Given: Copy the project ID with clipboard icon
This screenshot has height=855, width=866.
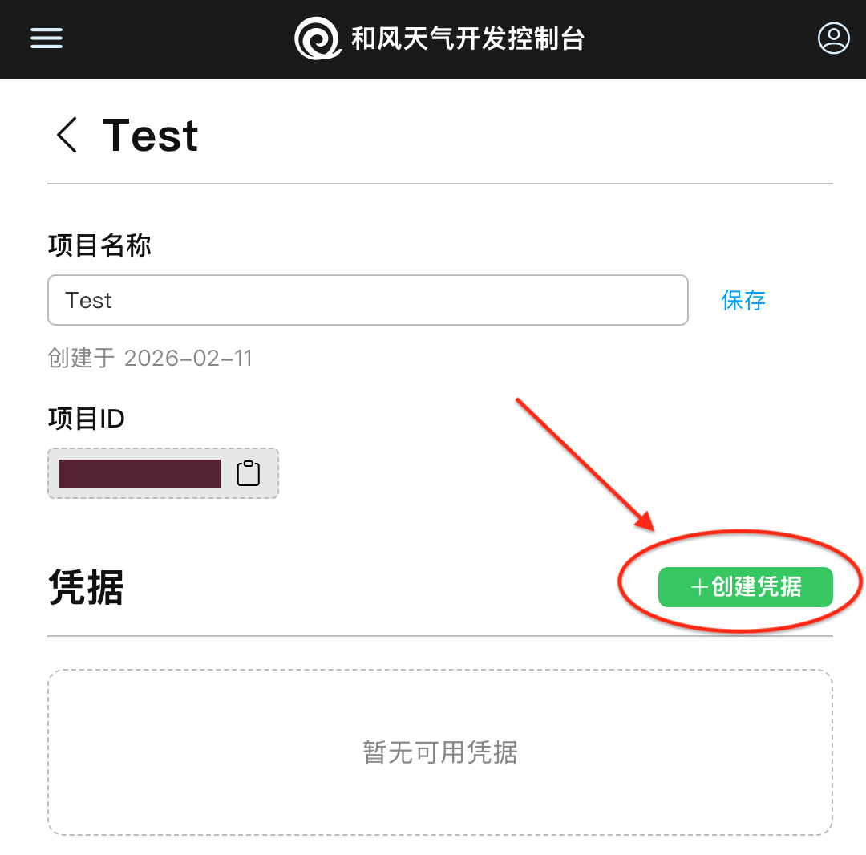Looking at the screenshot, I should coord(249,473).
